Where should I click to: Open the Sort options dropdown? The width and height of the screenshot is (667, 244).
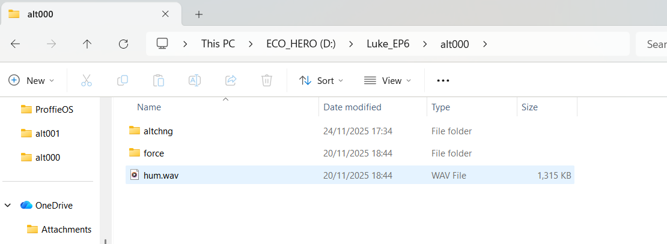321,80
